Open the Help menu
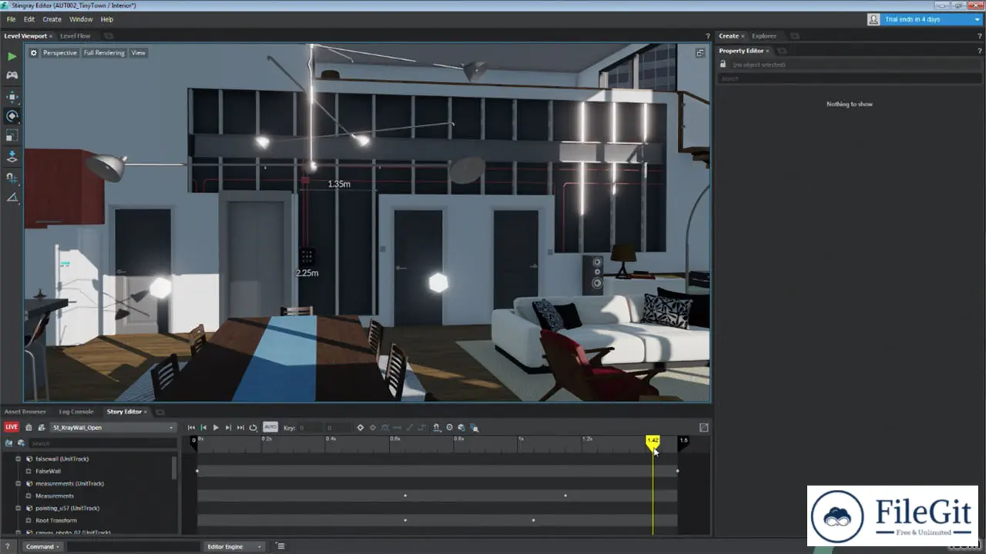This screenshot has height=554, width=986. pos(107,19)
